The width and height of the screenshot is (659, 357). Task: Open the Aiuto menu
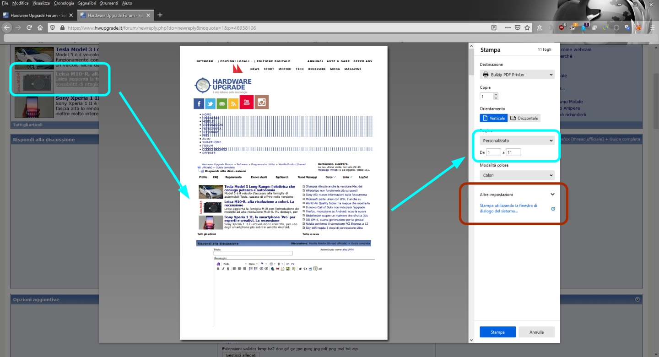point(127,3)
